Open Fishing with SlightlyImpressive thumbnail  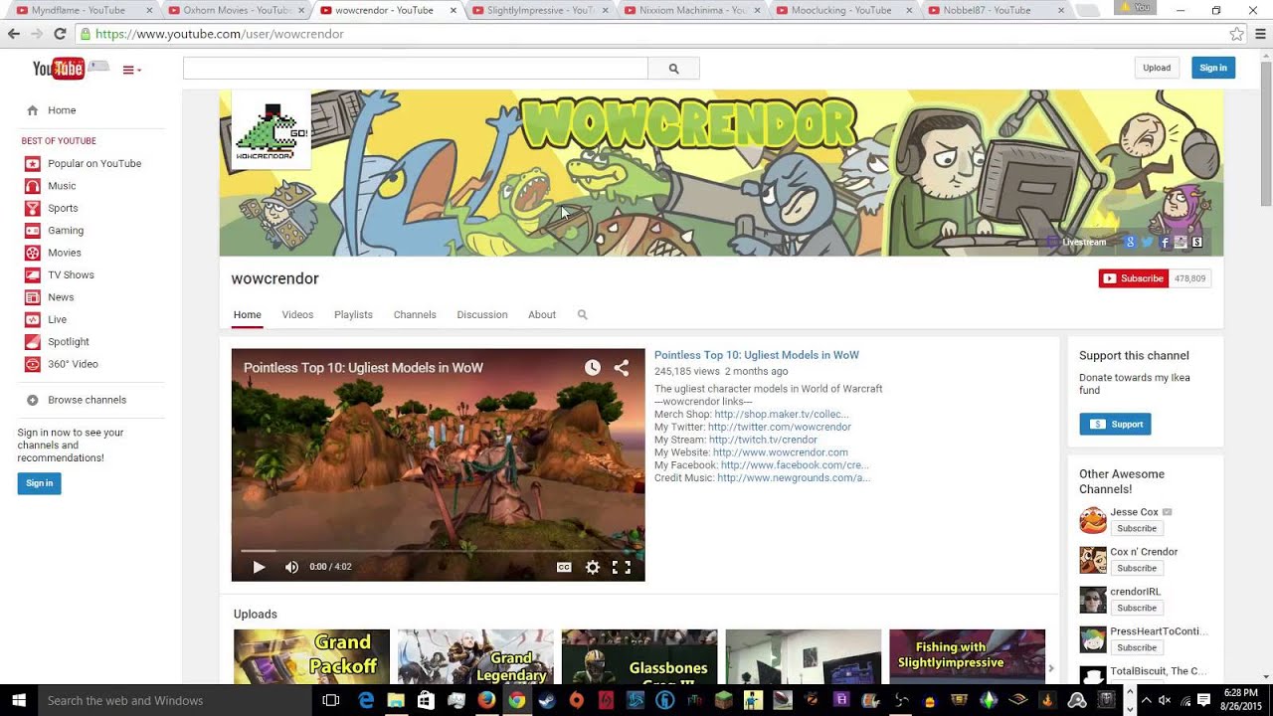point(967,656)
